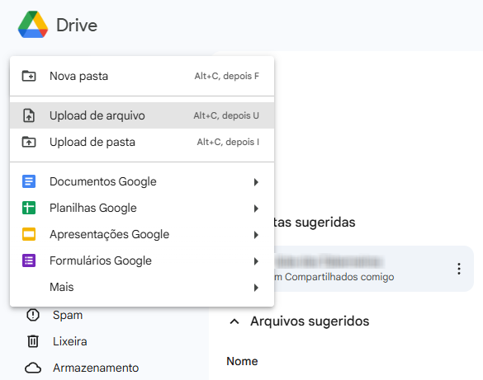The width and height of the screenshot is (483, 380).
Task: Click the Arquivos sugeridos heading
Action: click(310, 321)
